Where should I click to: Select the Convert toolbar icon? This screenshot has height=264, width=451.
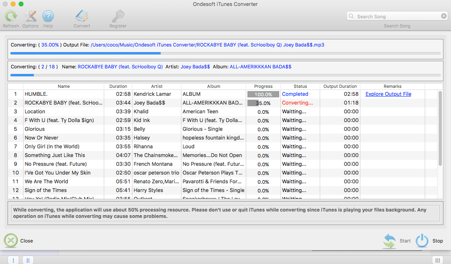point(82,17)
